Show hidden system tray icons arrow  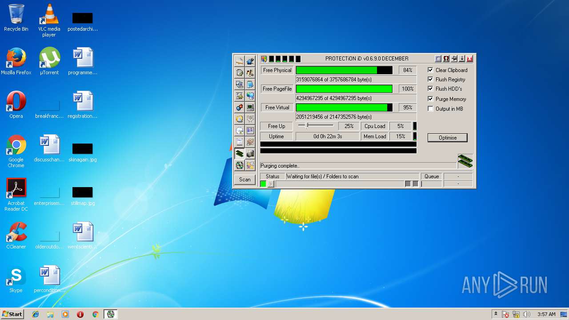click(496, 314)
